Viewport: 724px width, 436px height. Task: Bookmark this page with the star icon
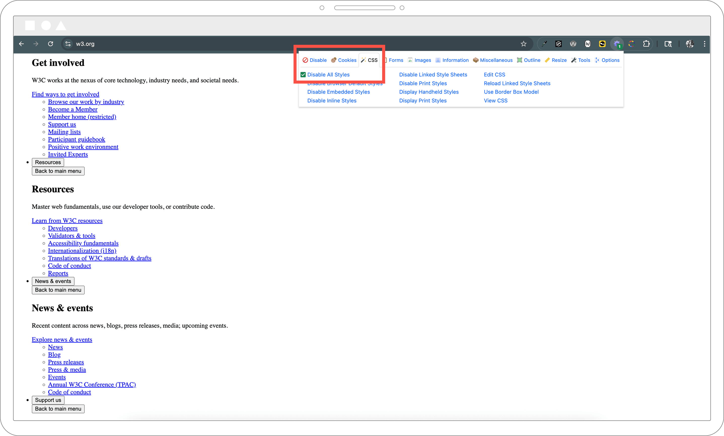tap(523, 44)
